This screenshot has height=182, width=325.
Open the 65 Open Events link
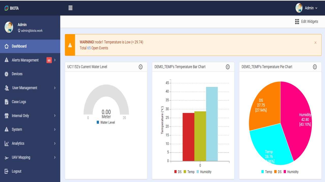pyautogui.click(x=98, y=48)
